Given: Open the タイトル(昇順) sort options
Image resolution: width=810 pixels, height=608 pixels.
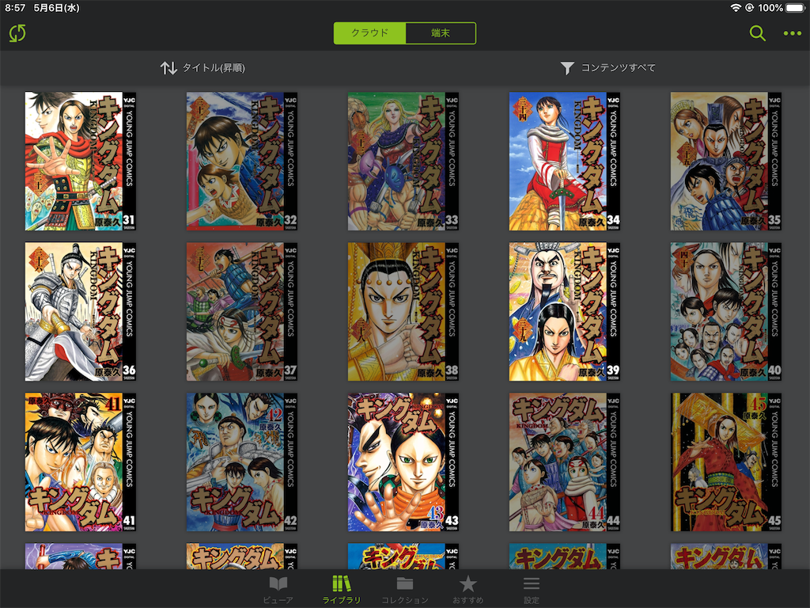Looking at the screenshot, I should [202, 68].
